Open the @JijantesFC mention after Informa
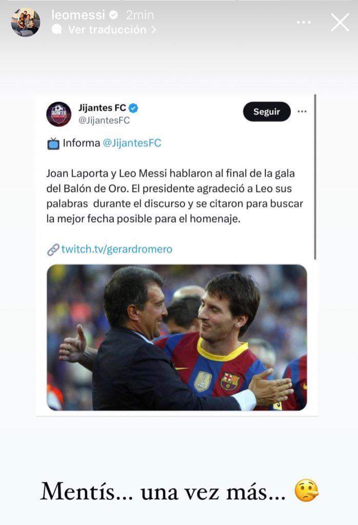358x525 pixels. pyautogui.click(x=132, y=143)
